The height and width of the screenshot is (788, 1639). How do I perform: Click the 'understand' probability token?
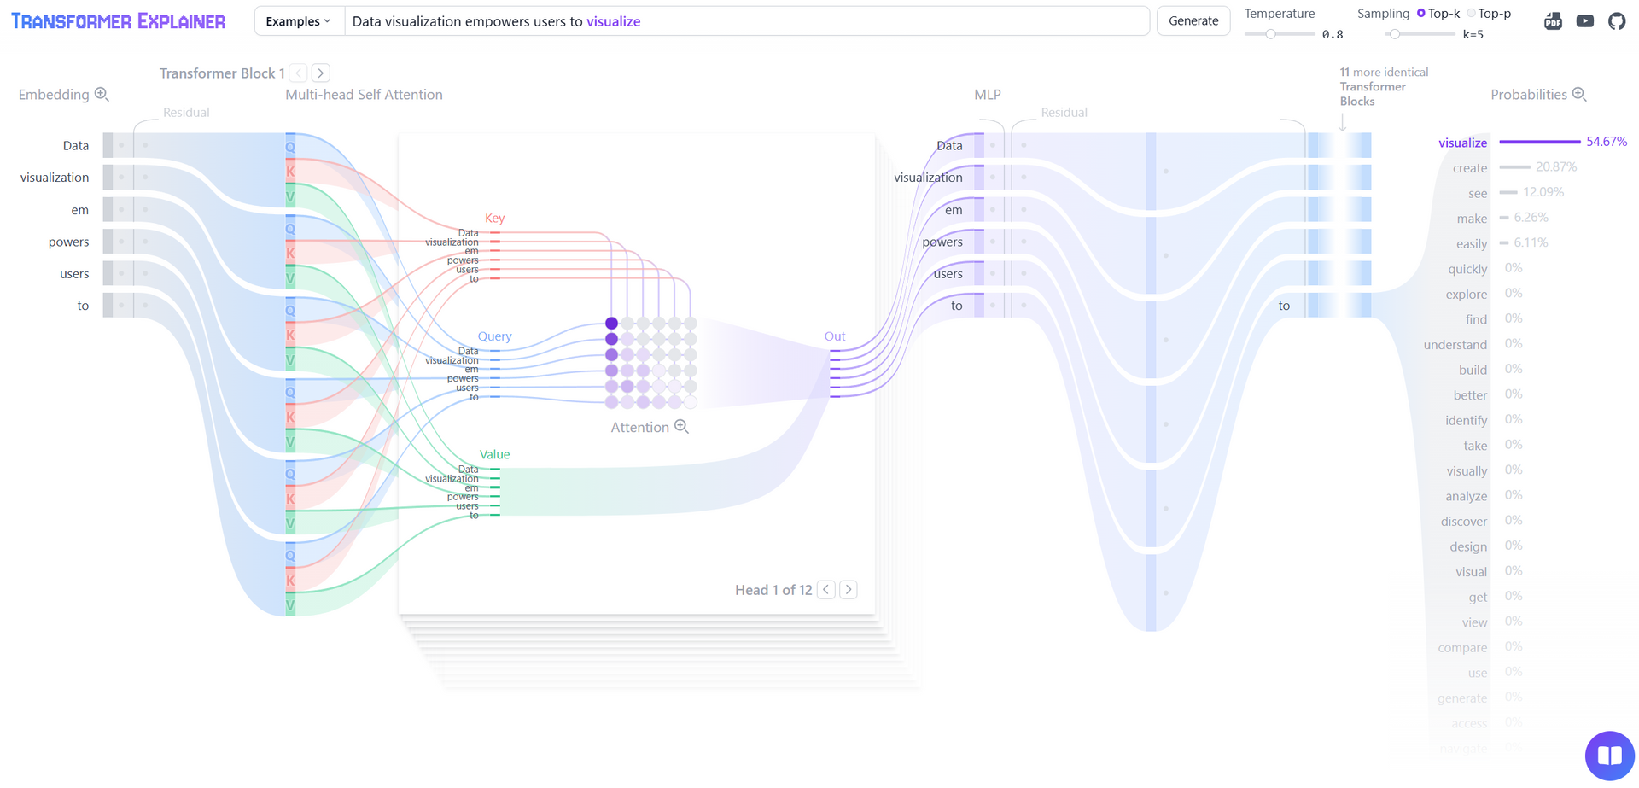[1455, 344]
